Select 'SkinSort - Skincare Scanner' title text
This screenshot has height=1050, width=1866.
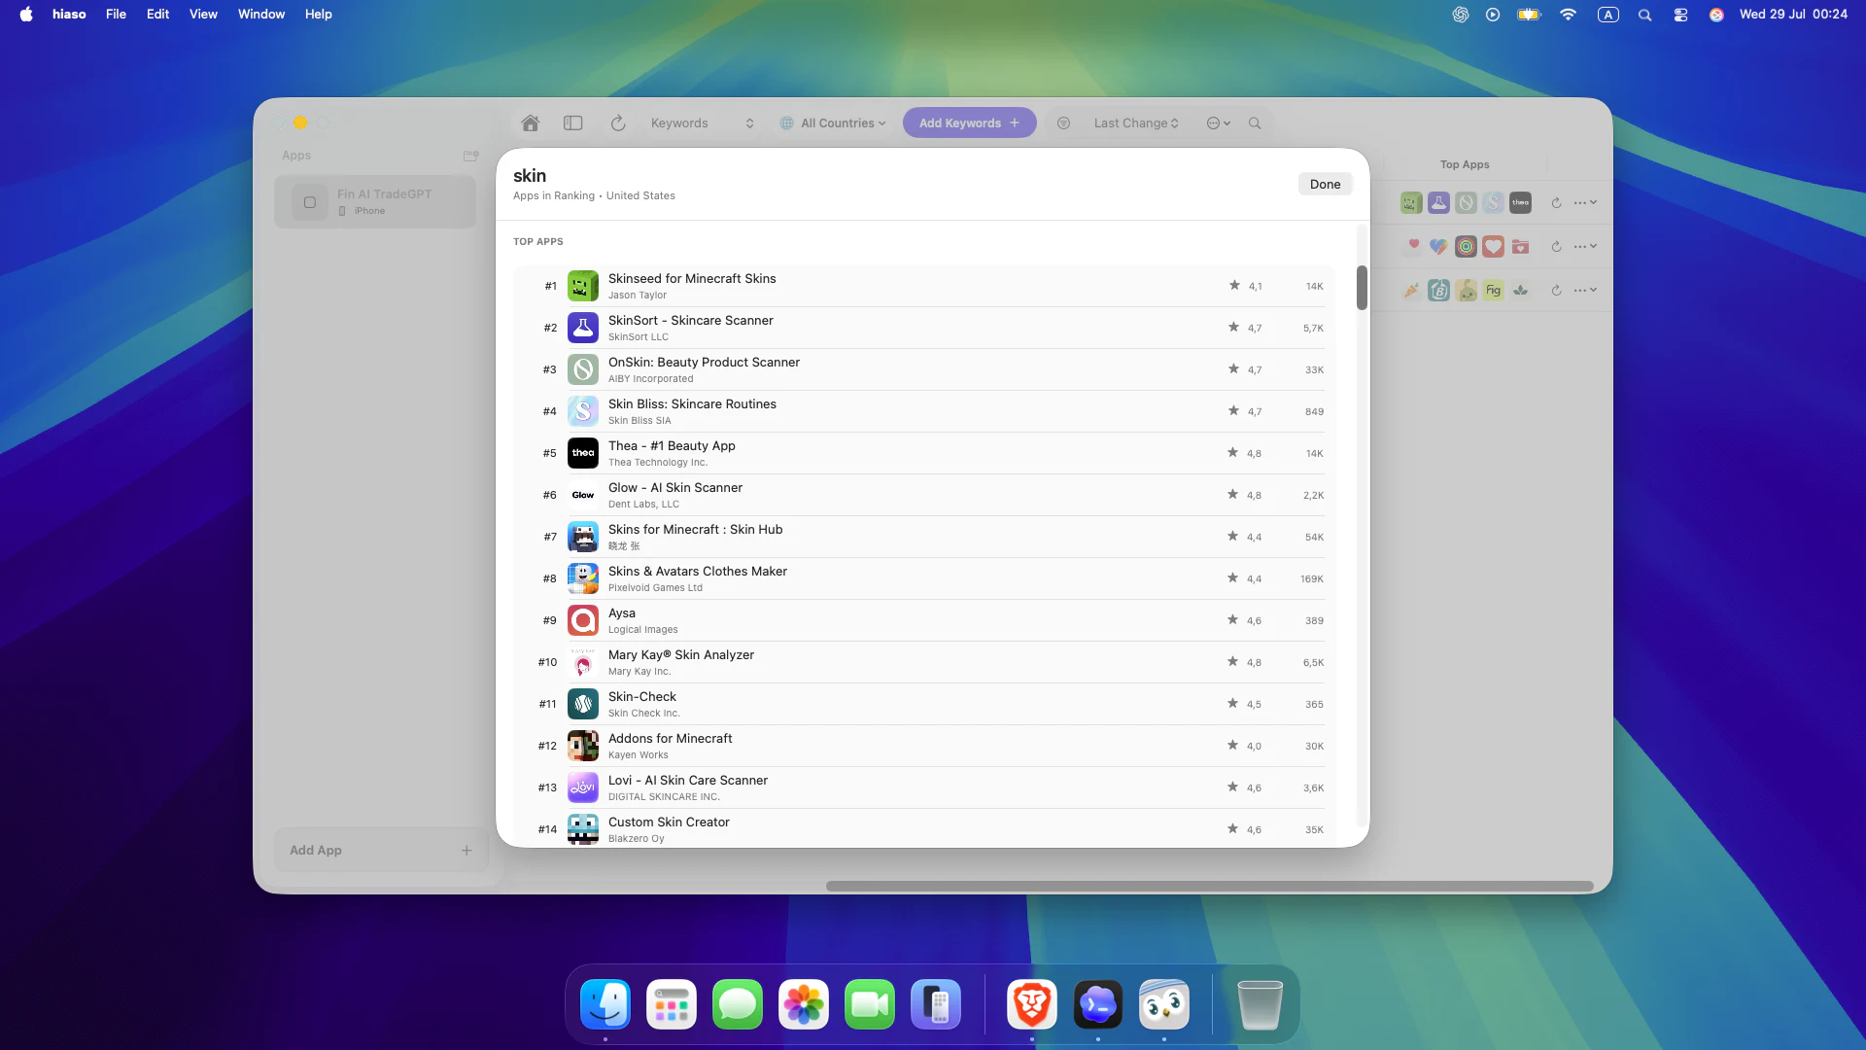tap(691, 321)
